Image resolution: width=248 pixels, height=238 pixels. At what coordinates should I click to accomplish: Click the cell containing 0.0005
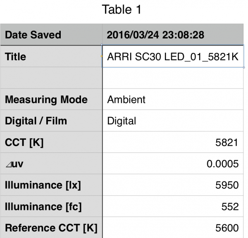(173, 164)
